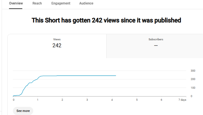
Task: Select the Audience tab
Action: (x=86, y=3)
